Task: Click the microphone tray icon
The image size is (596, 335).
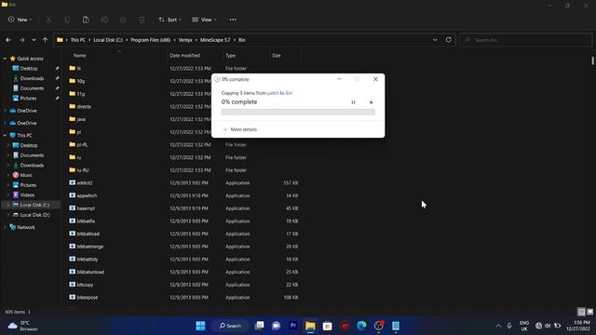Action: tap(509, 326)
